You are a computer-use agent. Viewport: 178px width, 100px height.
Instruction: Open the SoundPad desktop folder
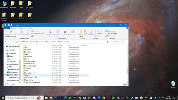click(x=13, y=4)
